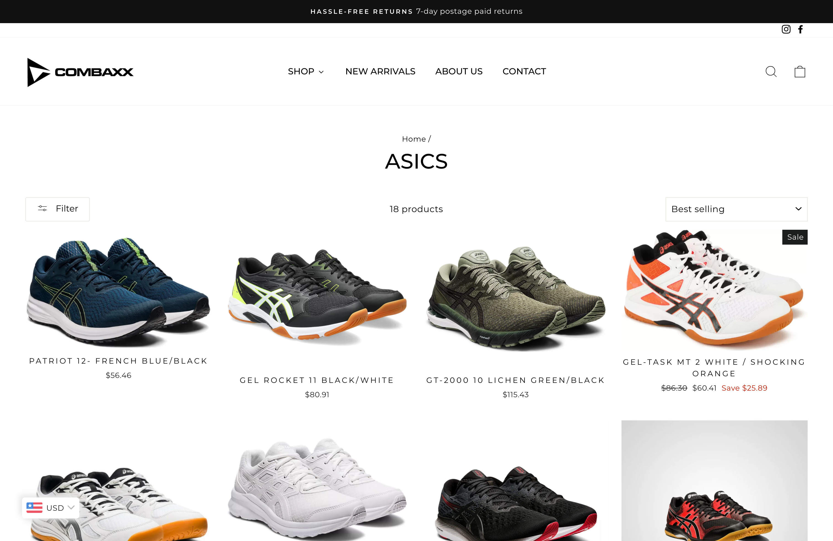833x541 pixels.
Task: Open the USD currency selector
Action: coord(50,508)
